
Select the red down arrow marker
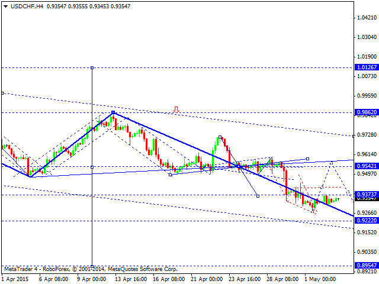tap(176, 109)
